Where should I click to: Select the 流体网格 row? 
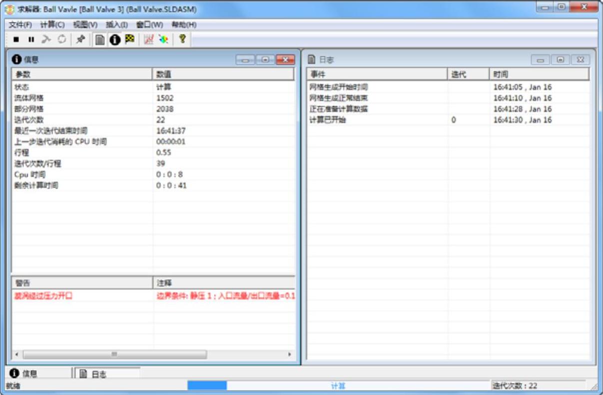tap(153, 98)
